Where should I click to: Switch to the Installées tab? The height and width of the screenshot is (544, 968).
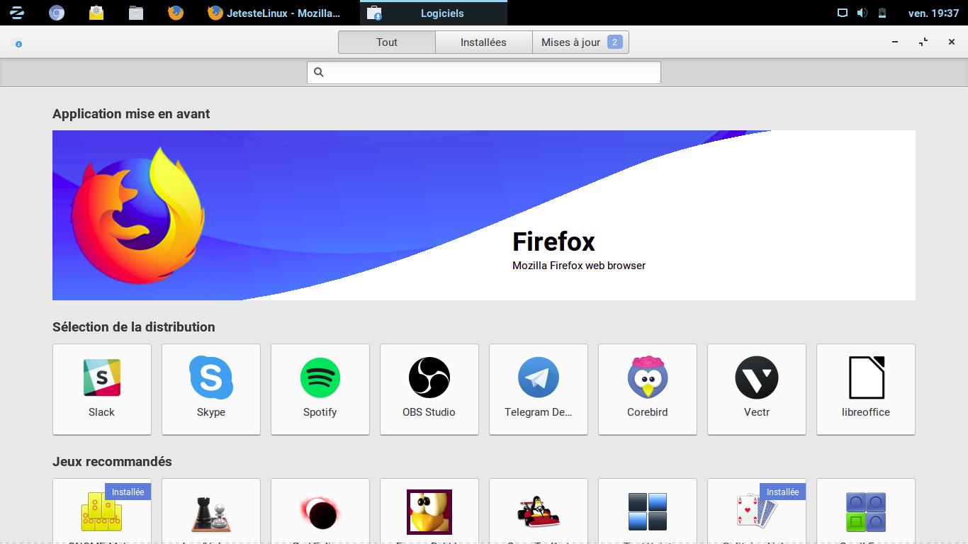point(483,42)
